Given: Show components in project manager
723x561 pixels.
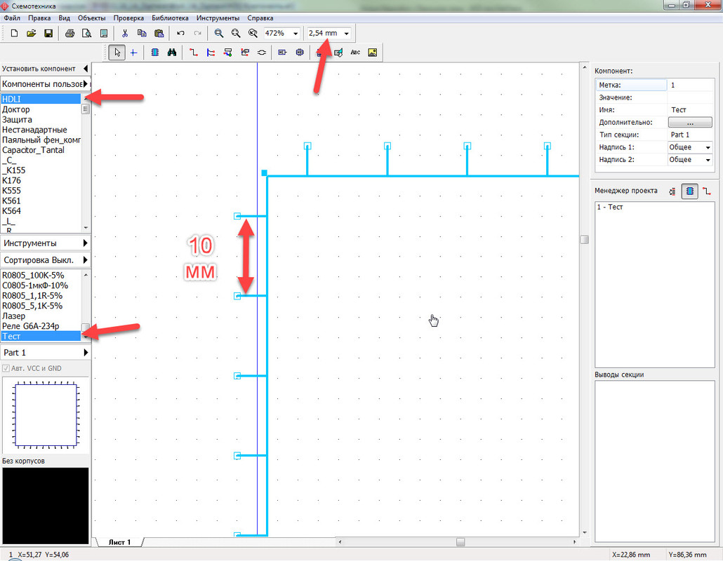Looking at the screenshot, I should pyautogui.click(x=690, y=191).
